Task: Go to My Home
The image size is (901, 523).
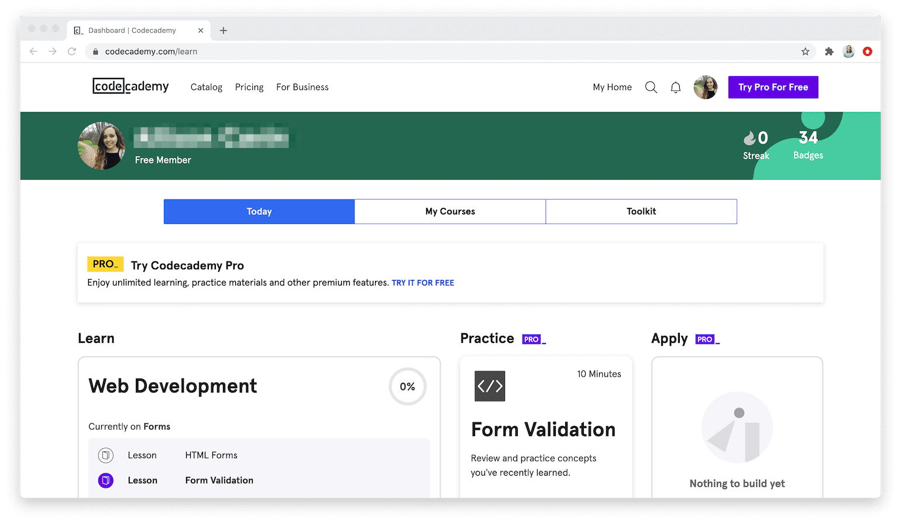Action: (x=612, y=87)
